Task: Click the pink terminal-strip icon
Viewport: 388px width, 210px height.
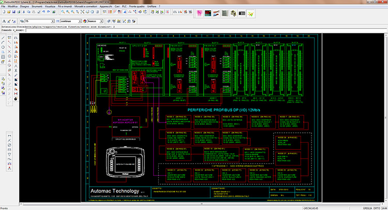Action: tap(200, 13)
